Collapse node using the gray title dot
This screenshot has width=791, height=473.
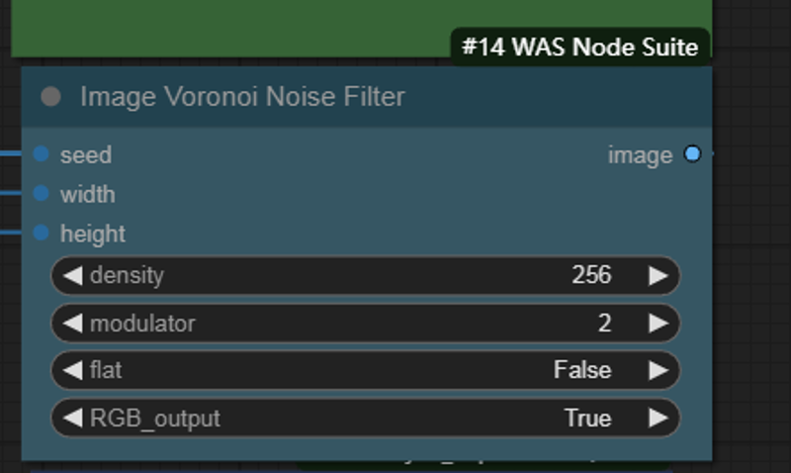(x=51, y=96)
